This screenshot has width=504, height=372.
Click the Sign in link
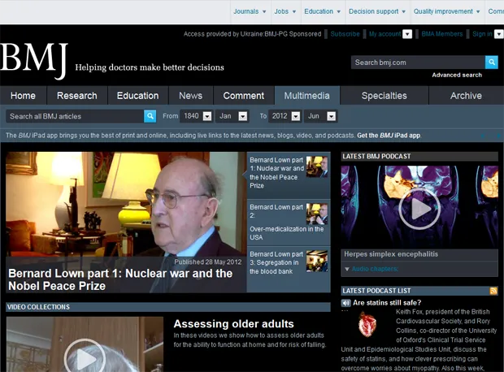[x=482, y=34]
